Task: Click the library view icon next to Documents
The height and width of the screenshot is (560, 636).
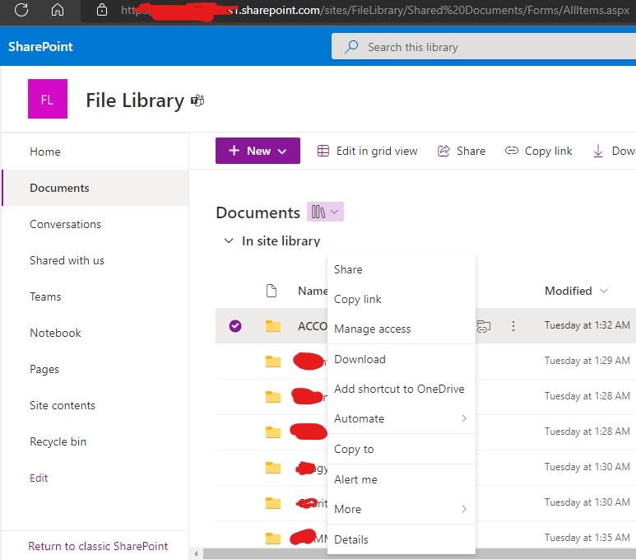Action: pos(318,212)
